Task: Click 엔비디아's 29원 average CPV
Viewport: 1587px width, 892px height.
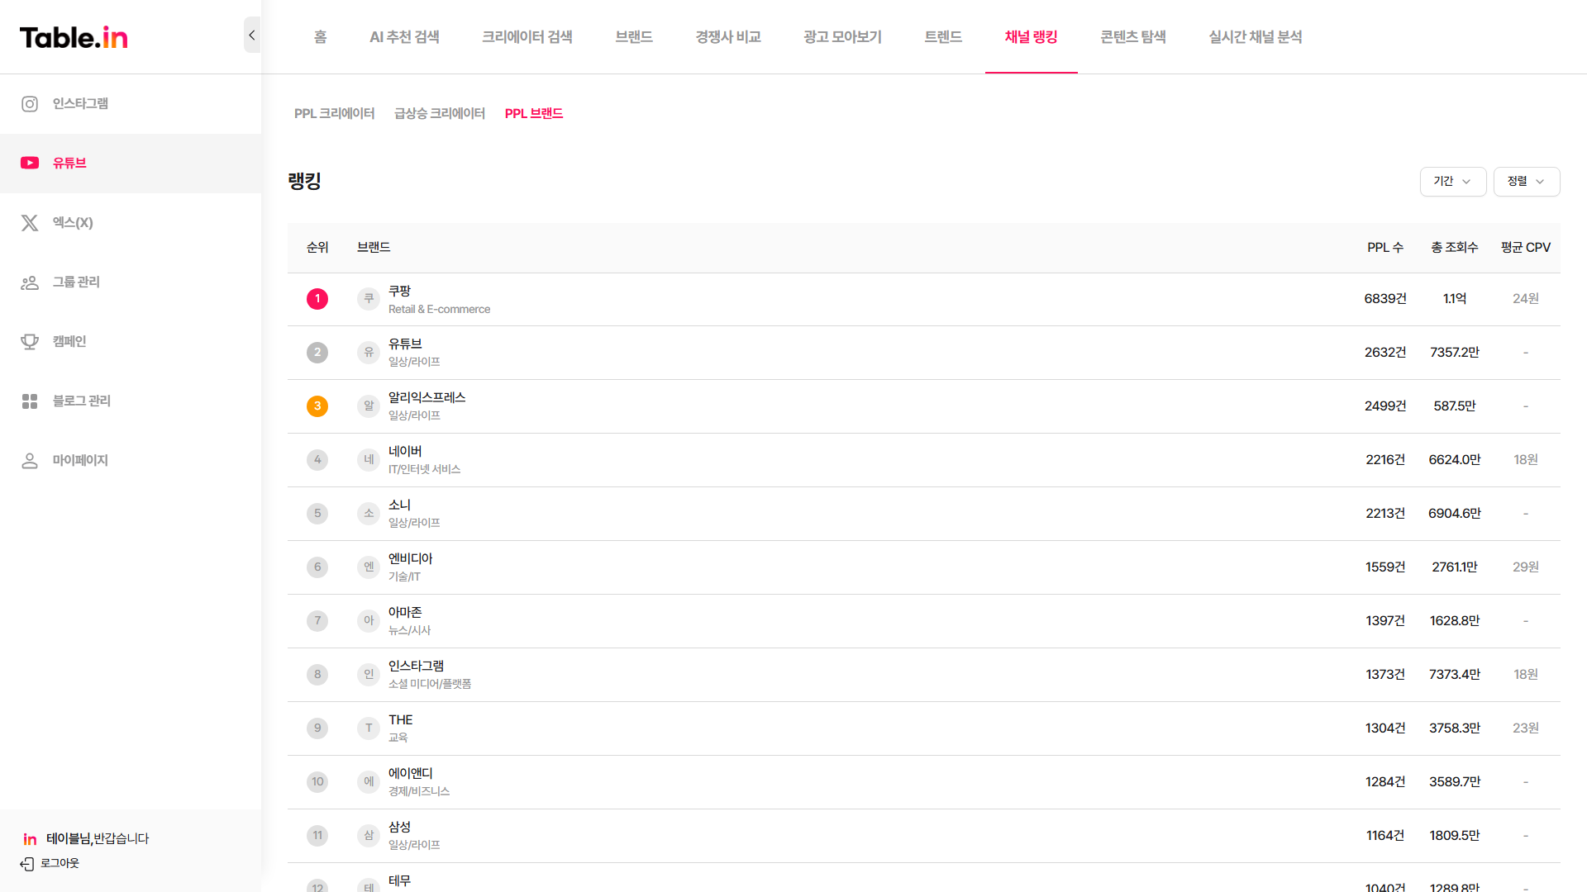Action: pos(1526,567)
